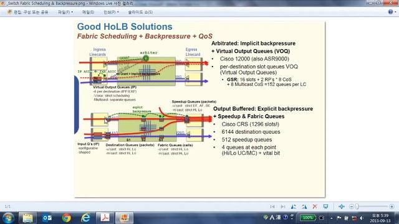Screen dimensions: 399x224
Task: Rotate the image clockwise
Action: [x=304, y=207]
